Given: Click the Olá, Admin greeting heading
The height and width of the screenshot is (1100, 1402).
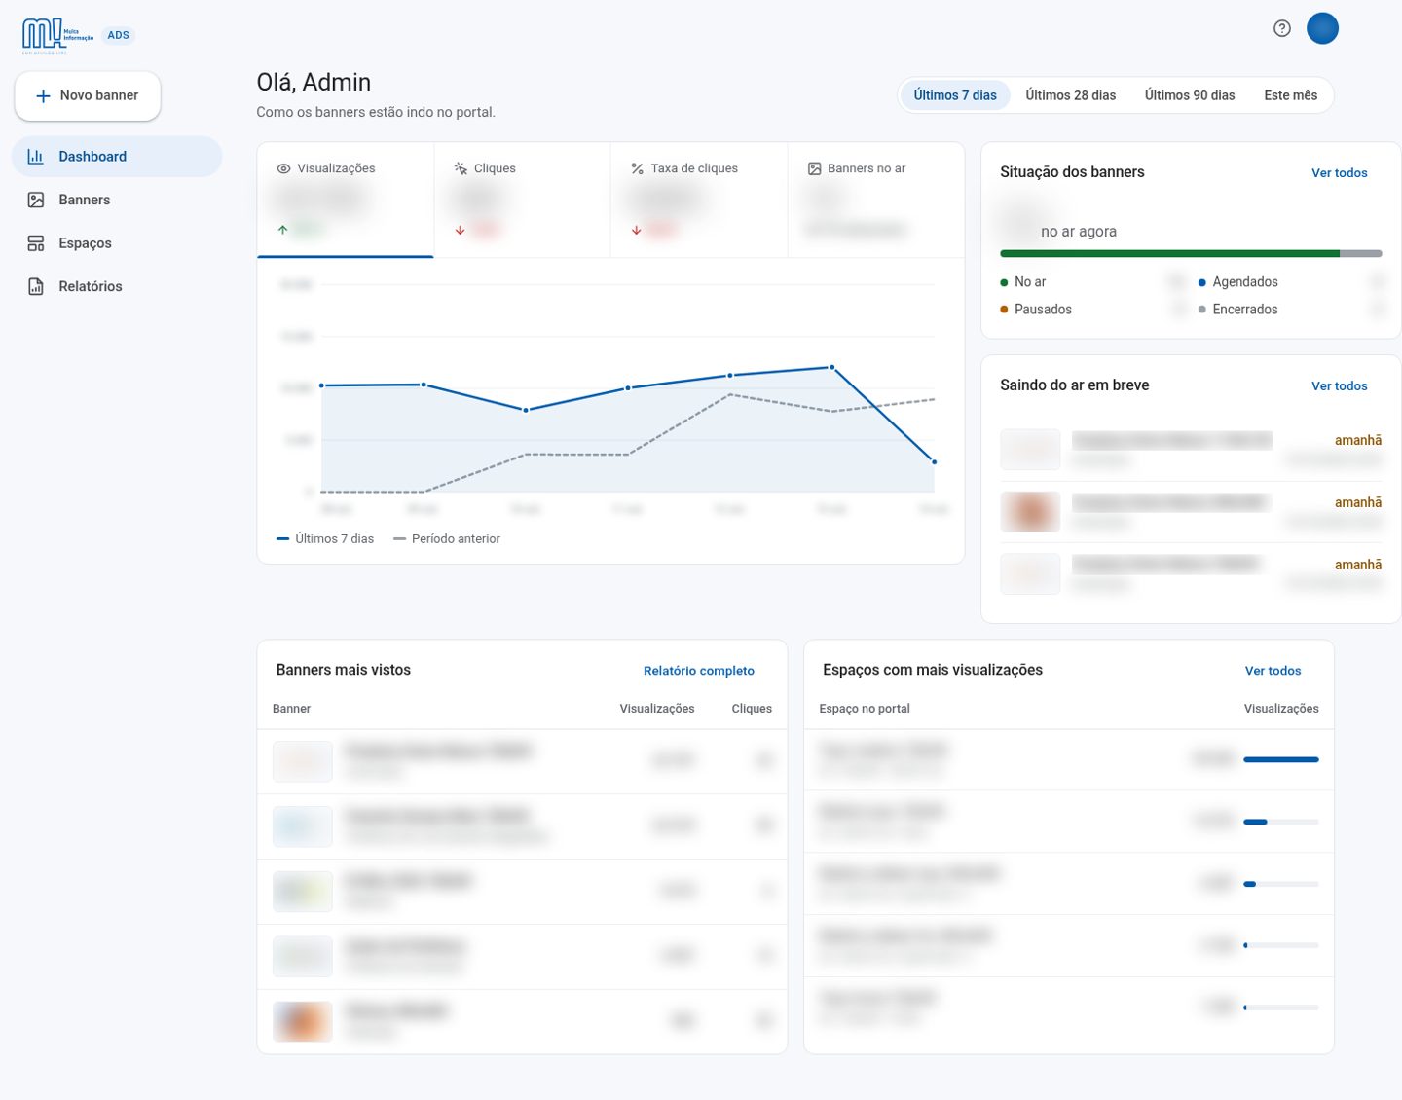Looking at the screenshot, I should click(x=314, y=82).
